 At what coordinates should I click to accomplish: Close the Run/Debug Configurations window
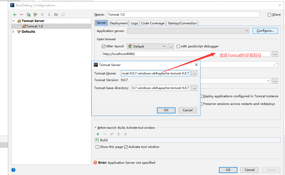tap(280, 5)
